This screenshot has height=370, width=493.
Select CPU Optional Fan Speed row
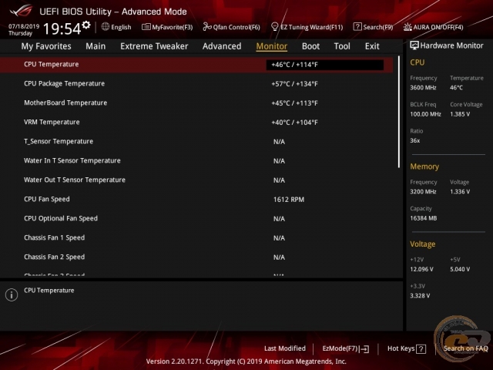(x=196, y=218)
